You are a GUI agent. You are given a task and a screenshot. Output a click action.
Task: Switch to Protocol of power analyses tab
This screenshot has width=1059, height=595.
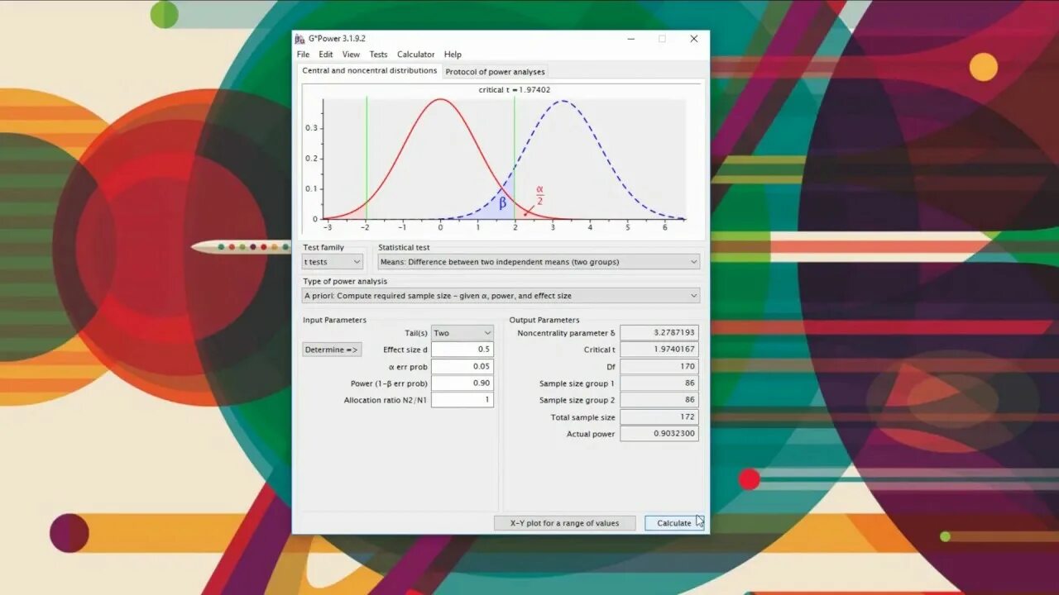pos(495,72)
